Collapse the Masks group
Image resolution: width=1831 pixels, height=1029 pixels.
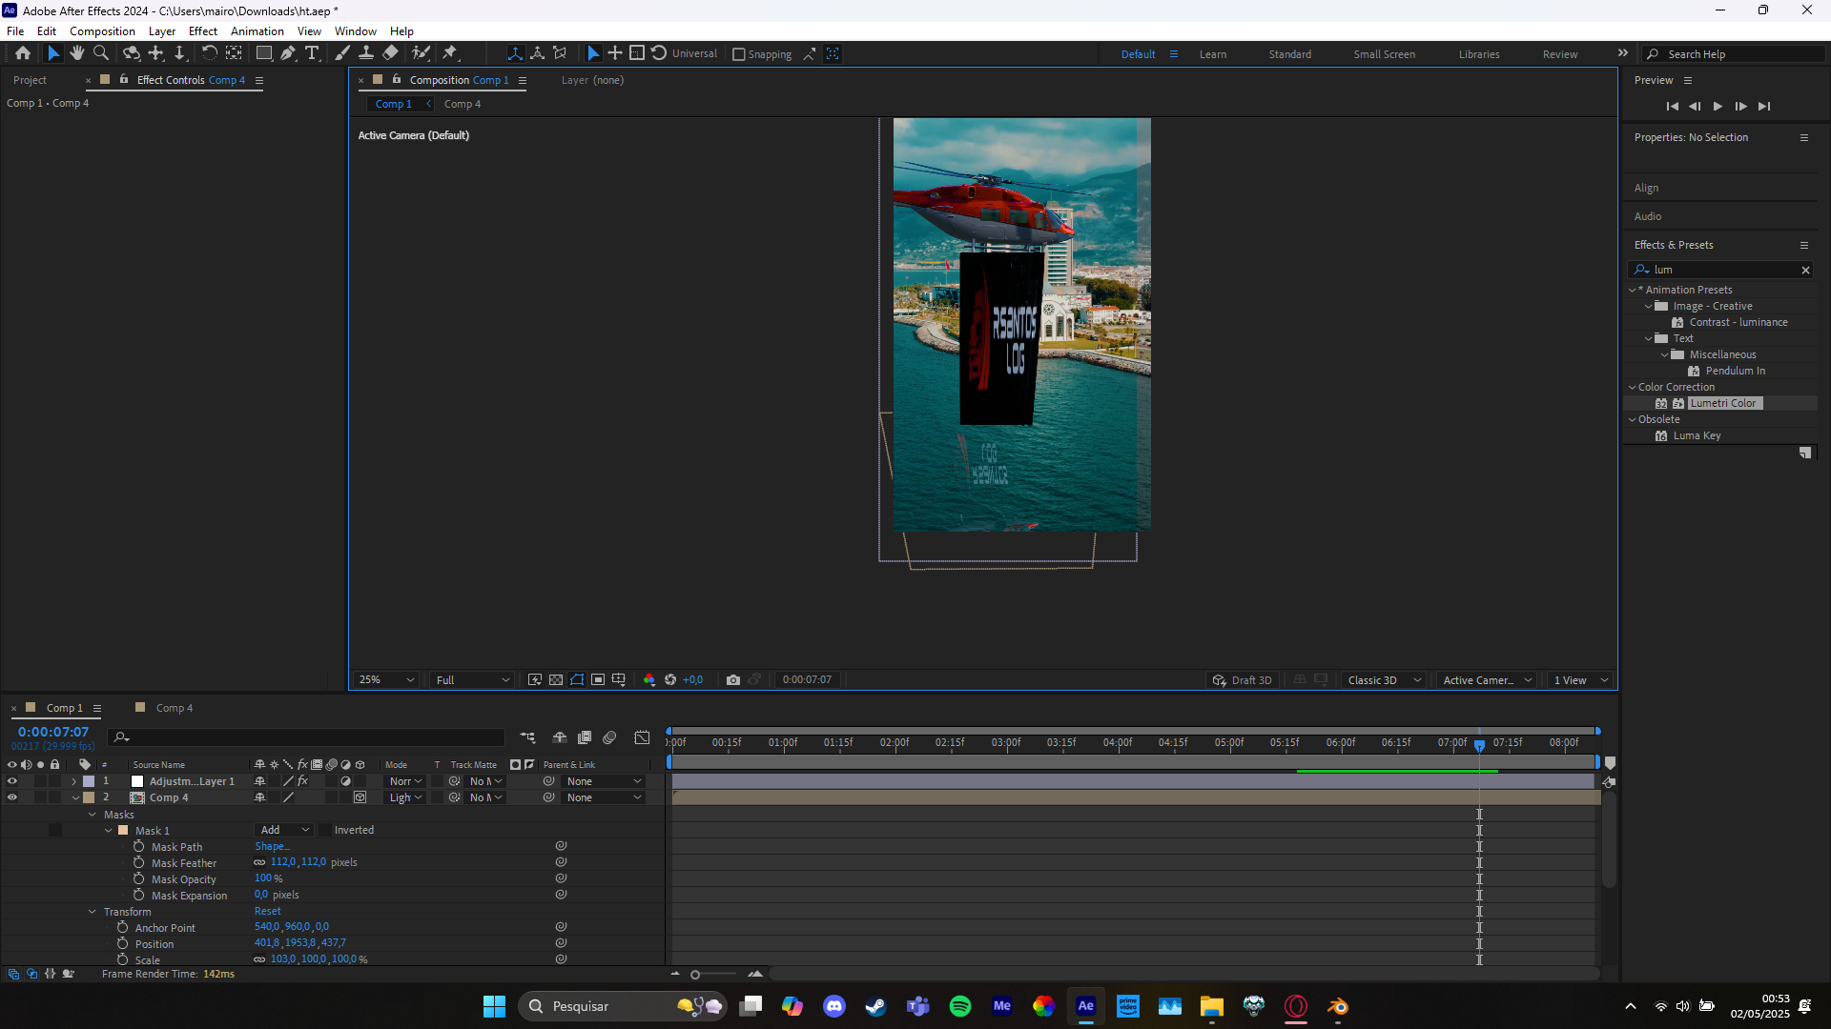[x=93, y=815]
